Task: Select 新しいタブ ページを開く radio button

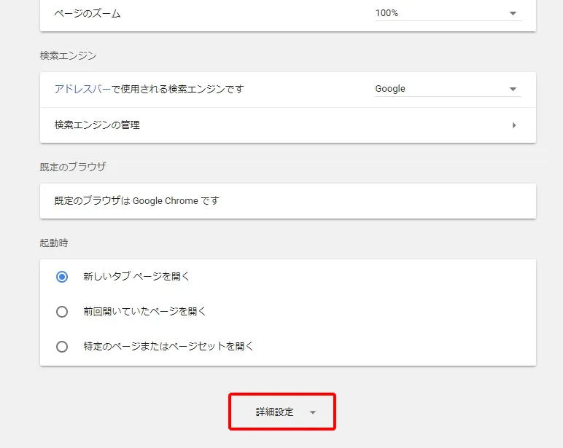Action: 62,277
